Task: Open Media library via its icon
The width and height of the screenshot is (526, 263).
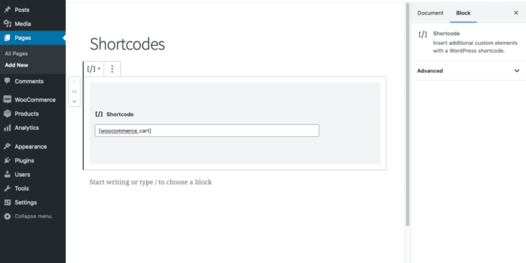Action: click(x=7, y=24)
